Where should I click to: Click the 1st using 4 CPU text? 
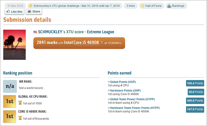[x=118, y=86]
